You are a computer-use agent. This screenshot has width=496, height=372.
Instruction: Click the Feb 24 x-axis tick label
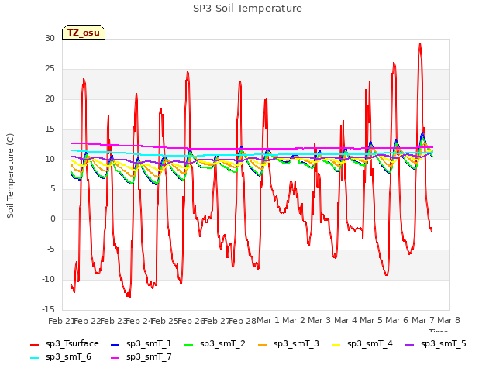tap(139, 321)
